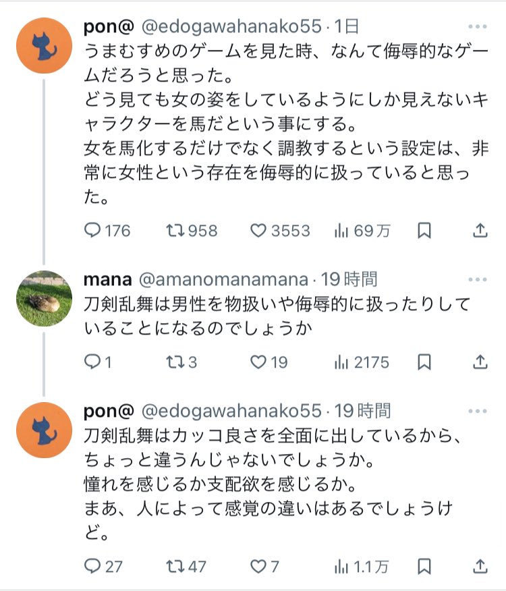Open more options on last pon@ reply

(477, 410)
